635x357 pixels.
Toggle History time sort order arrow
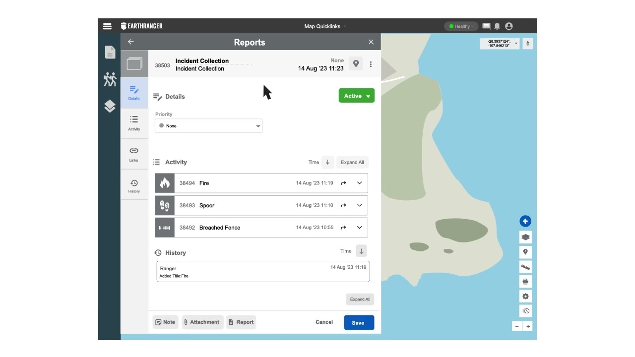tap(361, 251)
